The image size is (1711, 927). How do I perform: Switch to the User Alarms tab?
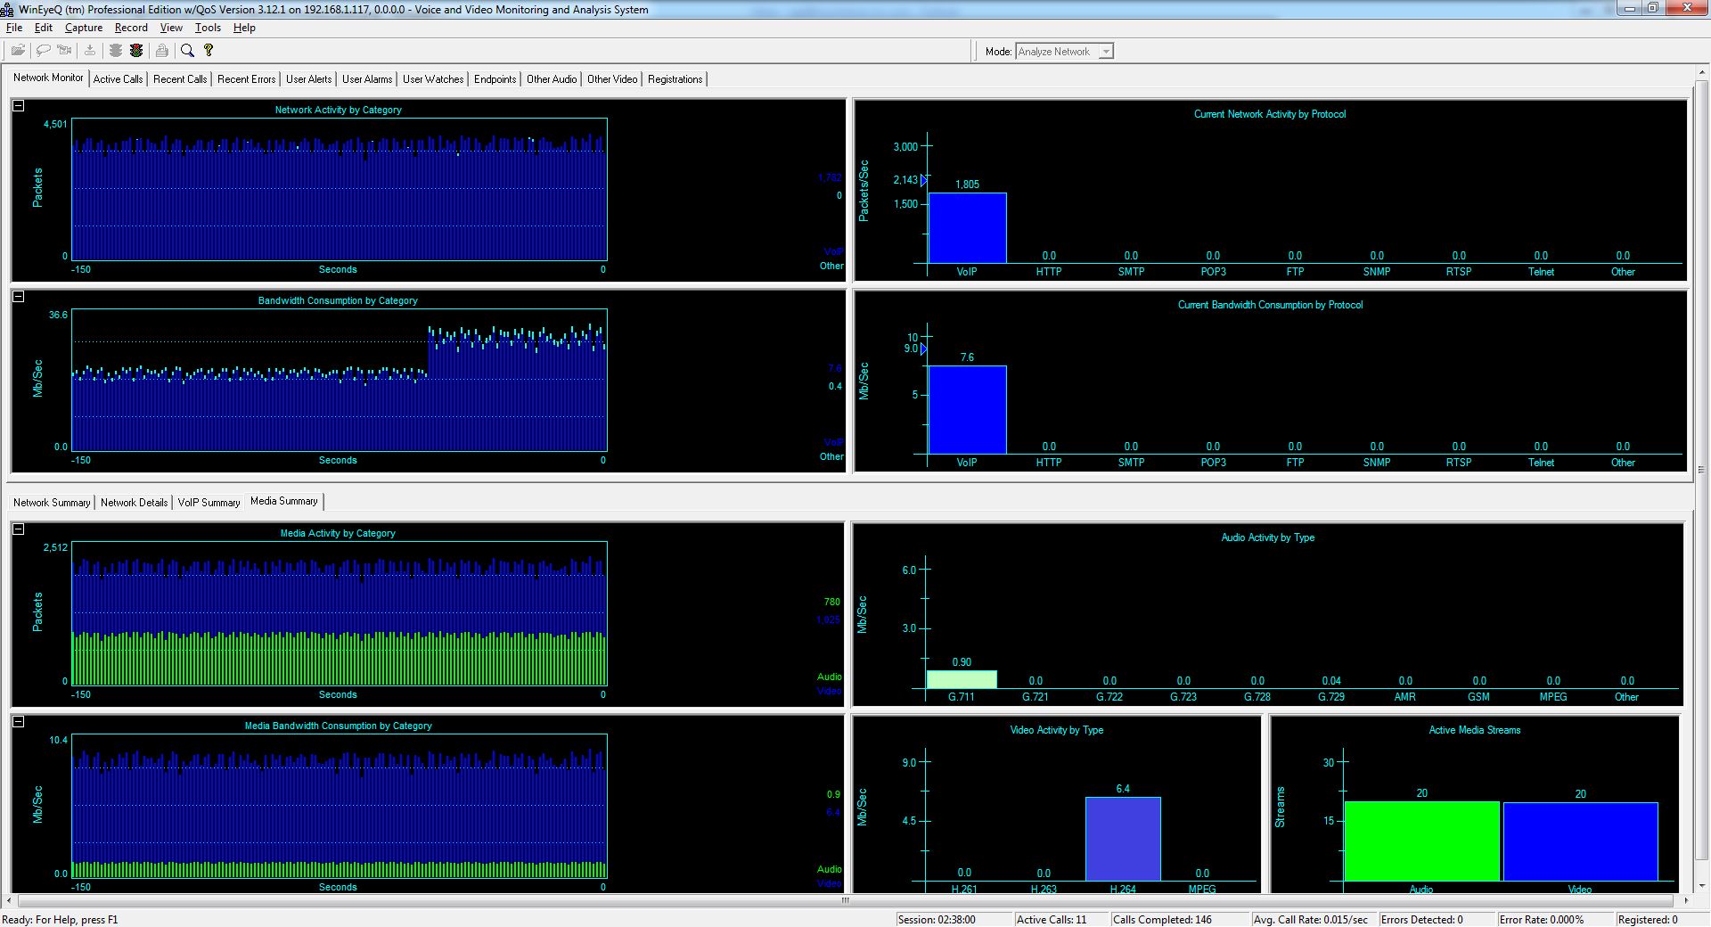click(367, 79)
